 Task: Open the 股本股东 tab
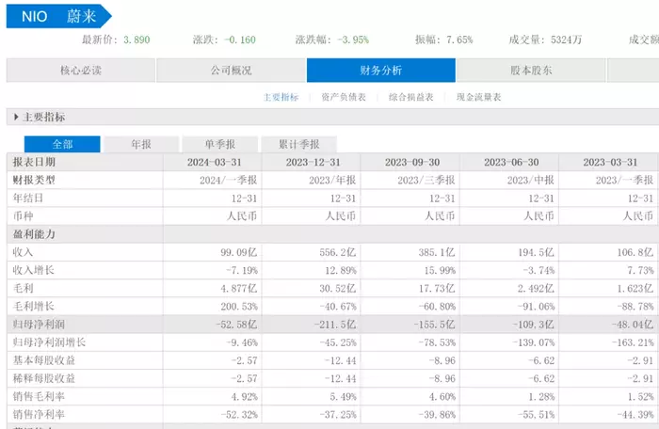(531, 71)
